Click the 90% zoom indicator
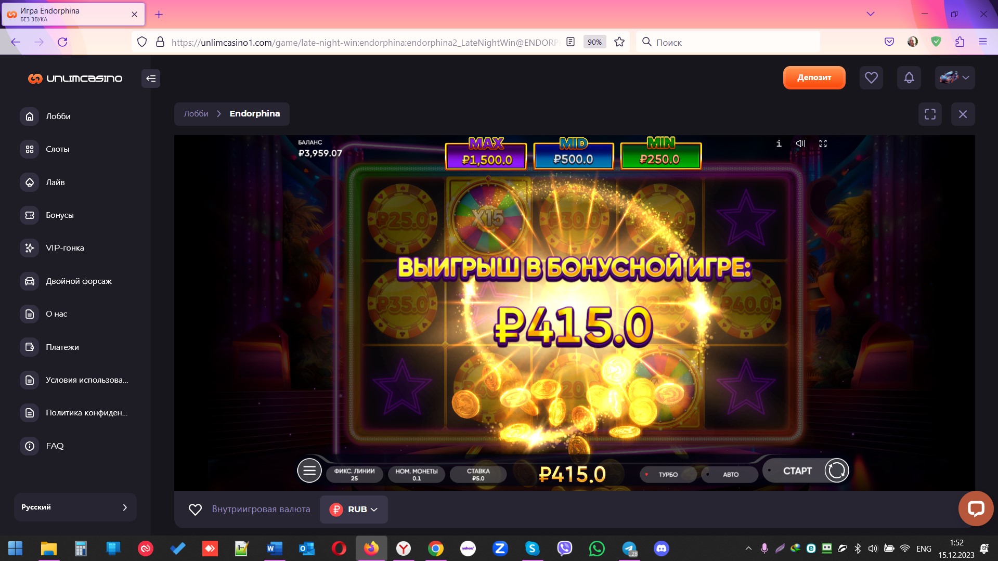This screenshot has height=561, width=998. 594,42
